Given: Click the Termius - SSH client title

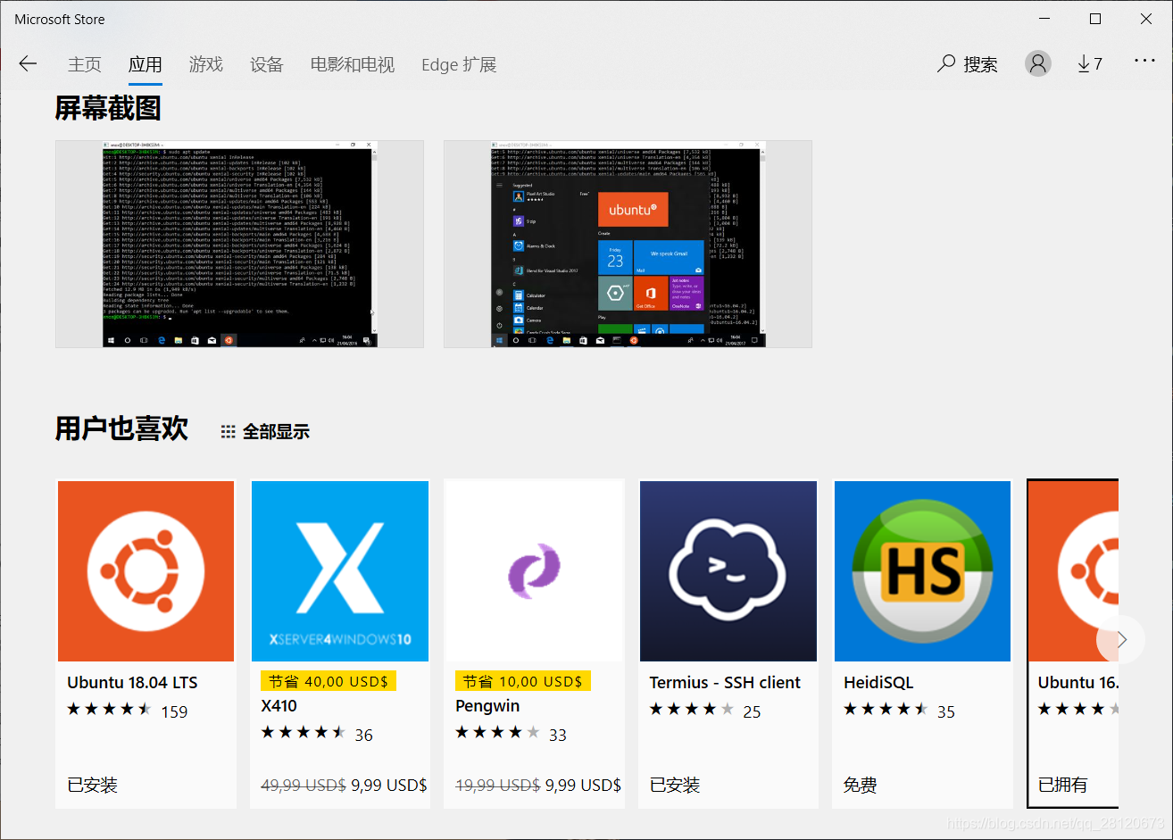Looking at the screenshot, I should (725, 683).
